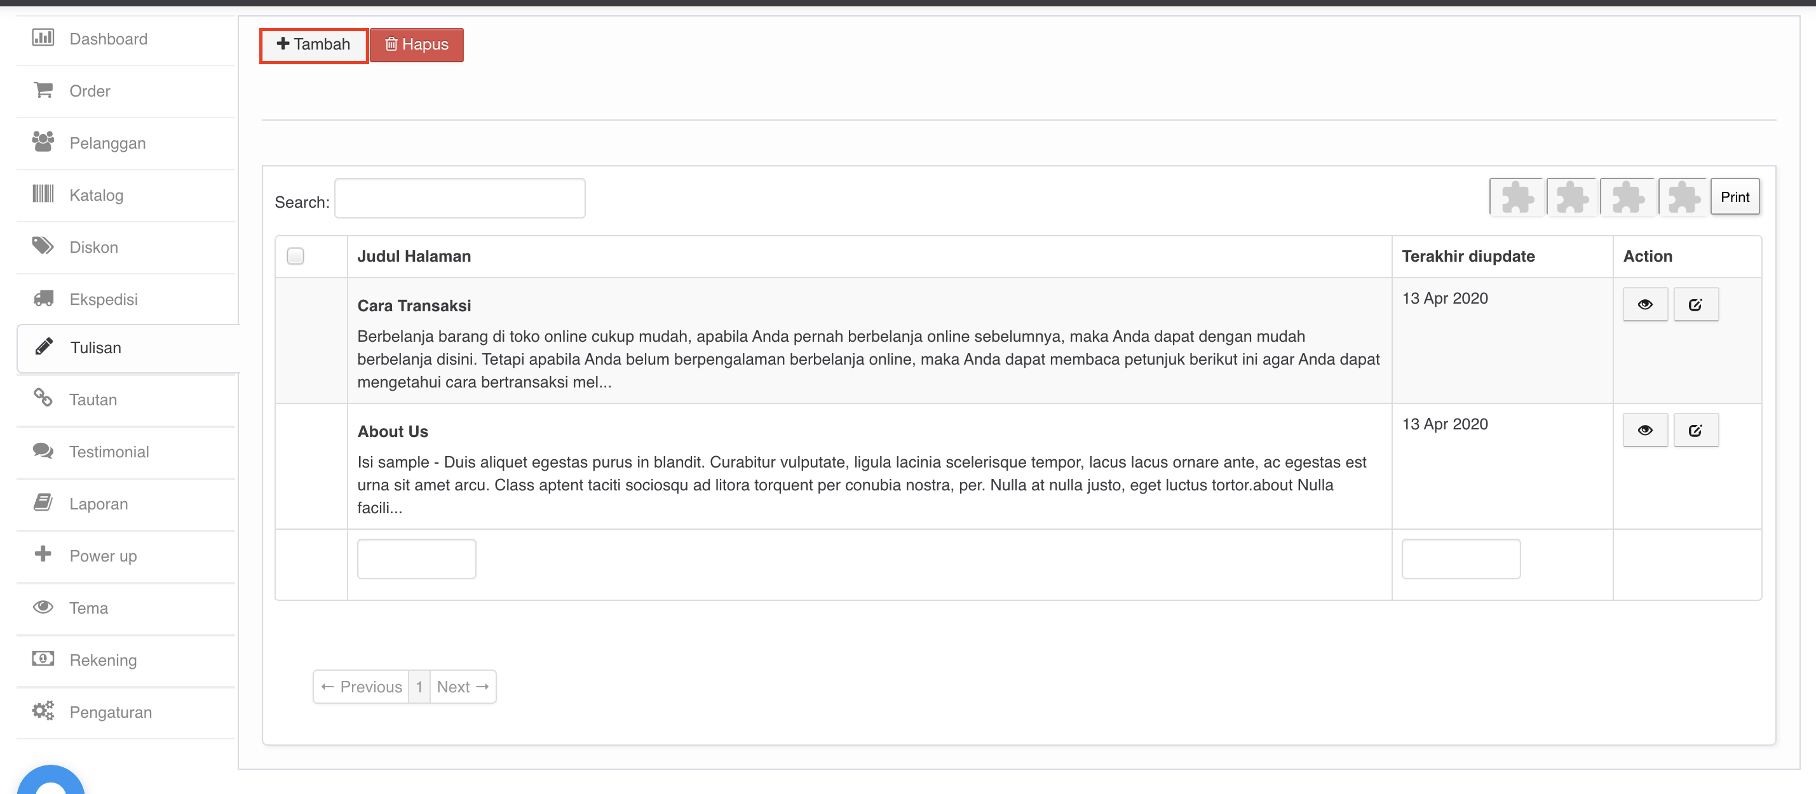Open Pengaturan gears icon
This screenshot has width=1816, height=794.
(43, 711)
